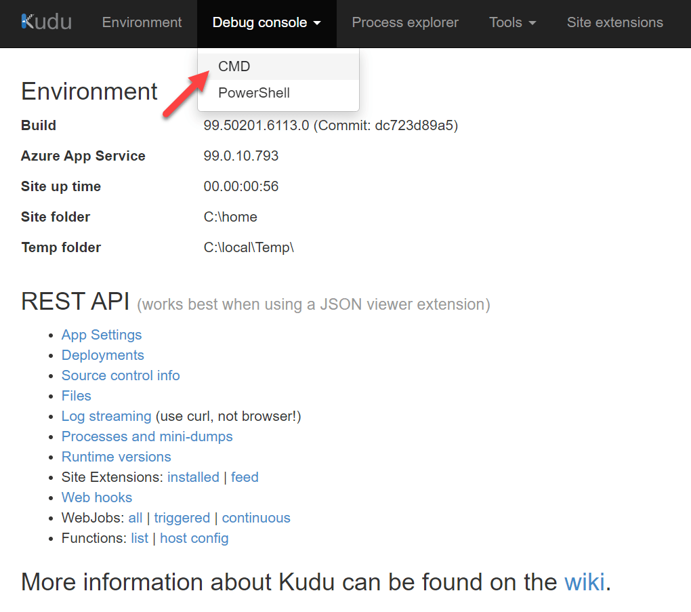The image size is (691, 612).
Task: Open installed Site Extensions link
Action: pyautogui.click(x=193, y=477)
